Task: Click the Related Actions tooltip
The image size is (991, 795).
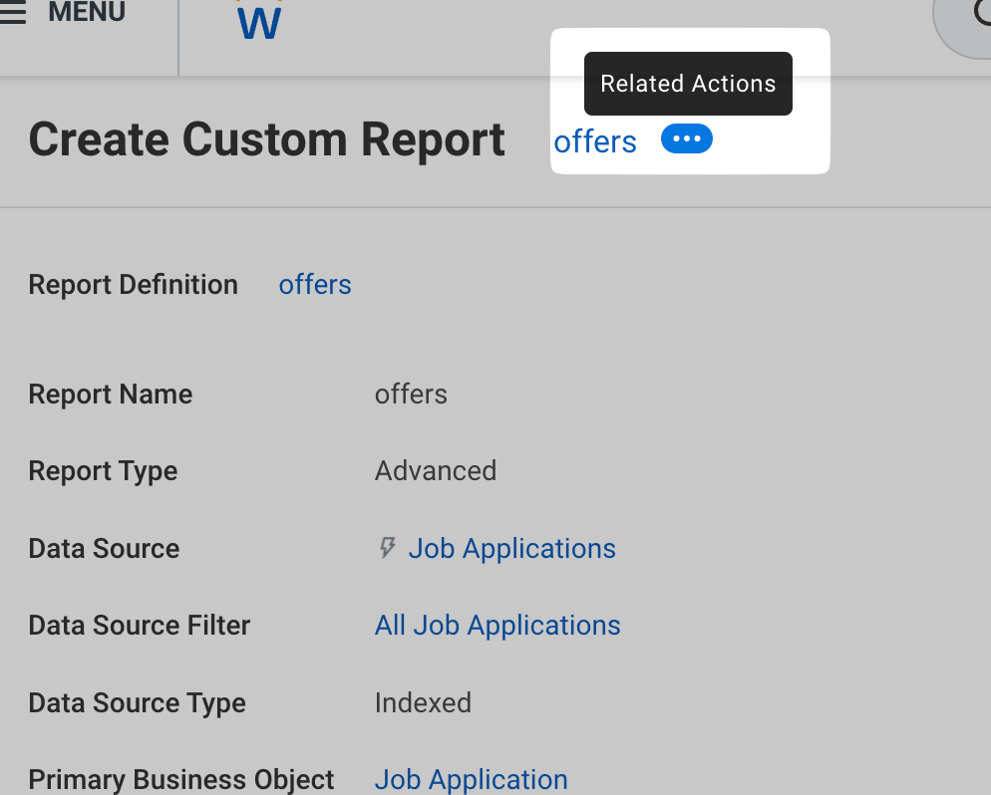Action: click(x=688, y=84)
